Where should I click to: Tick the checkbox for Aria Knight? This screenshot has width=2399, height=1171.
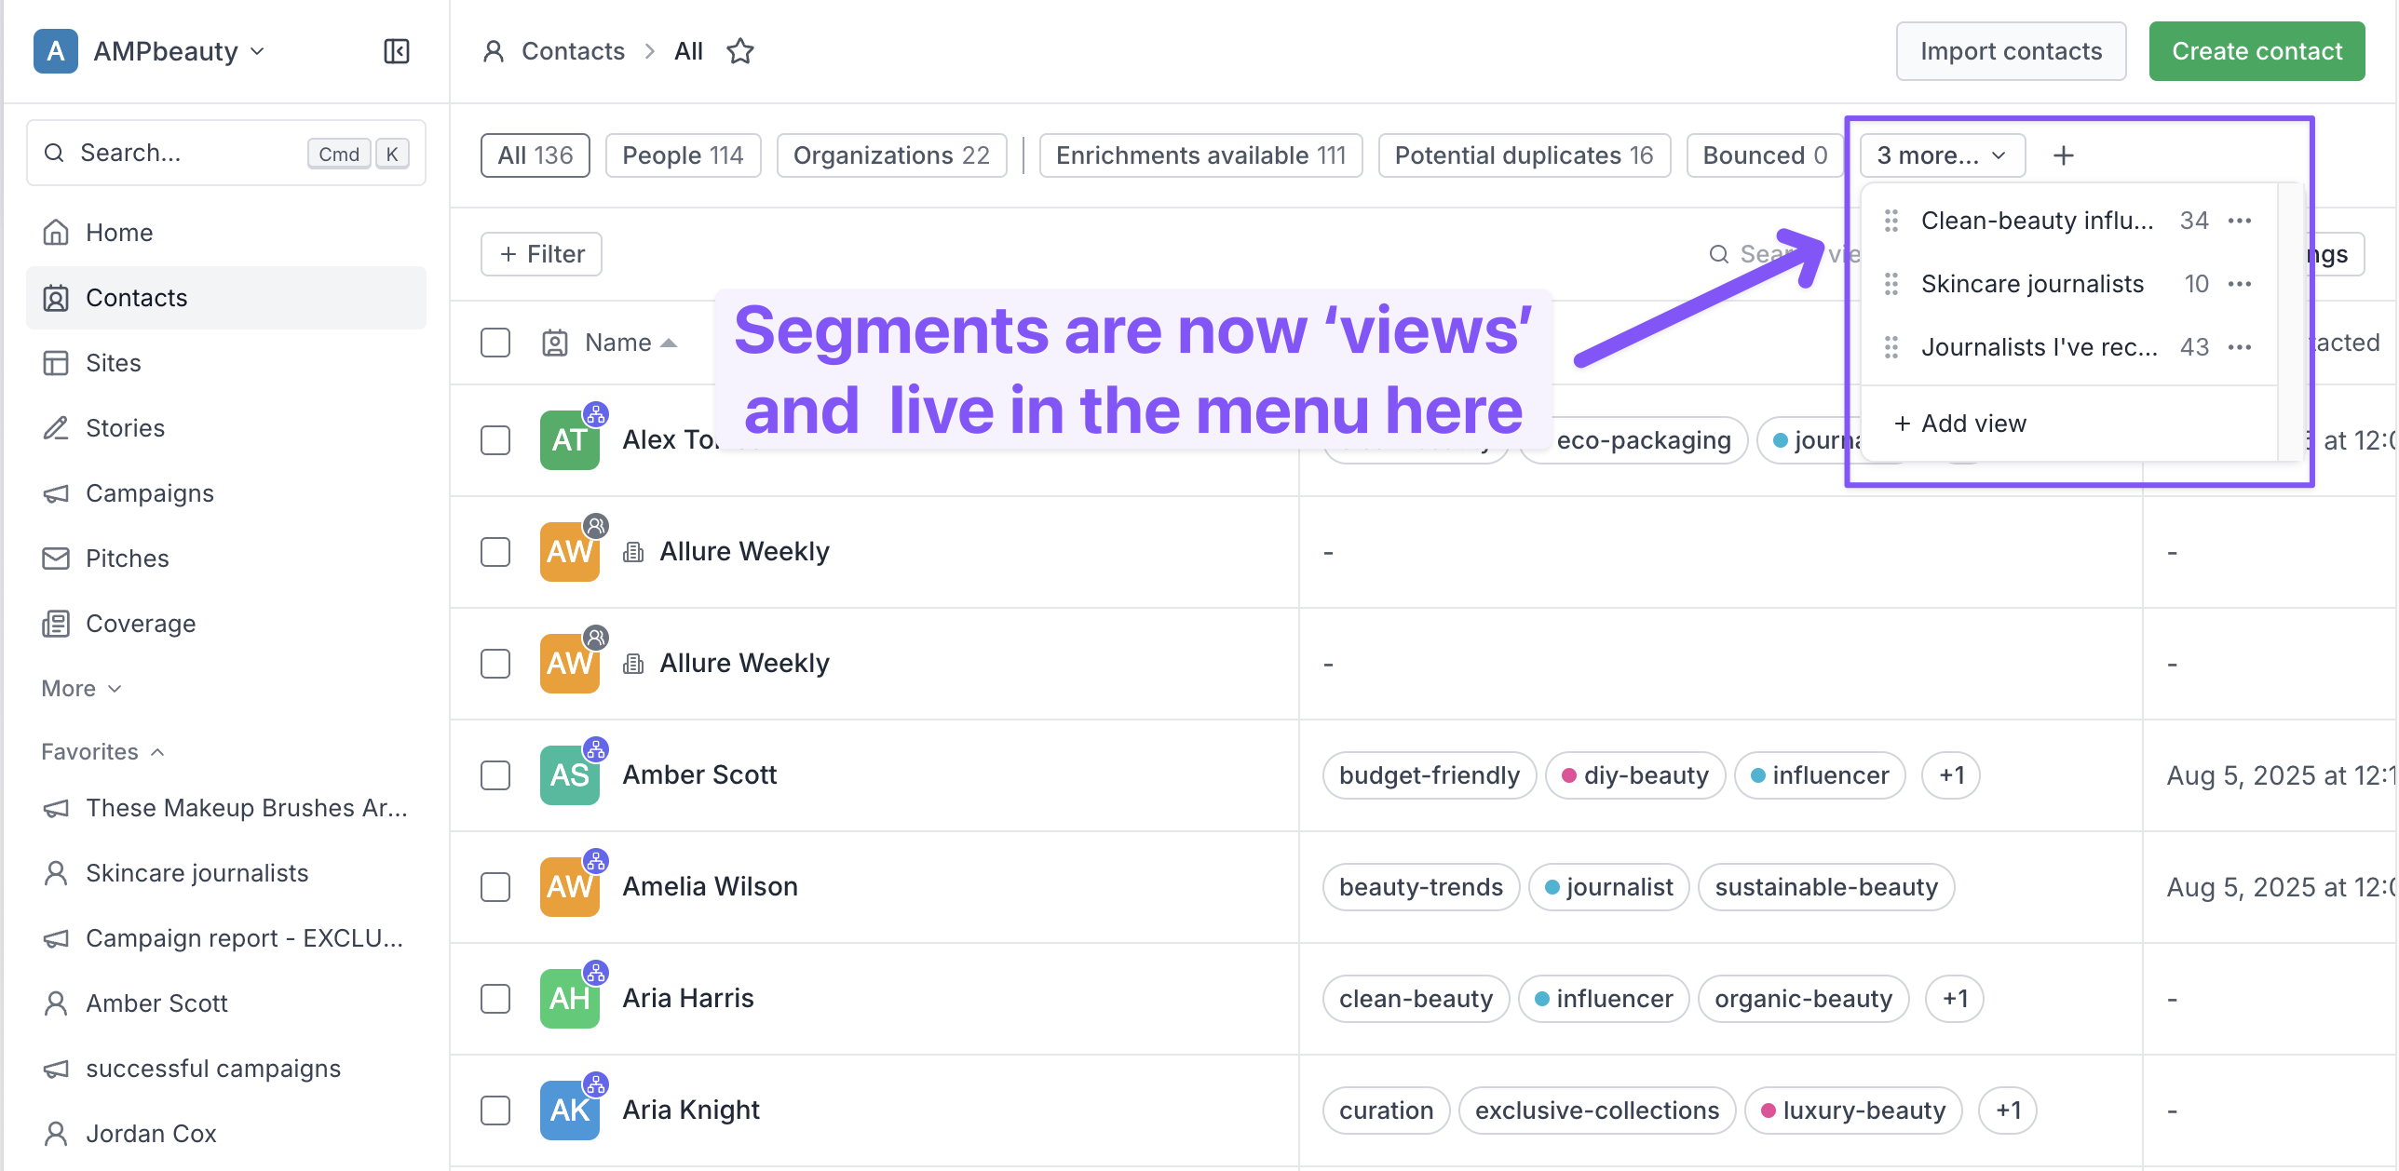click(x=495, y=1110)
